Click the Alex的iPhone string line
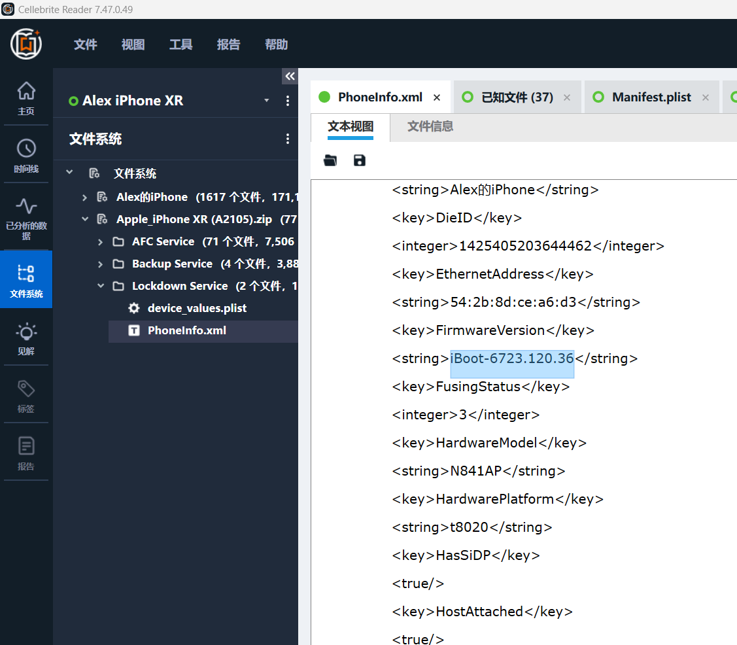 click(x=496, y=190)
